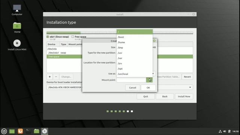240x135 pixels.
Task: Choose the /srv mount point
Action: coord(135,63)
